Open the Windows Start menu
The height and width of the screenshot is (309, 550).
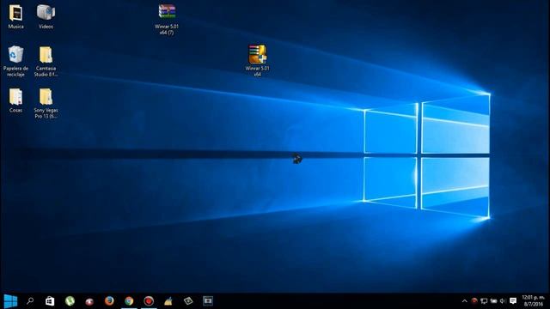tap(10, 301)
